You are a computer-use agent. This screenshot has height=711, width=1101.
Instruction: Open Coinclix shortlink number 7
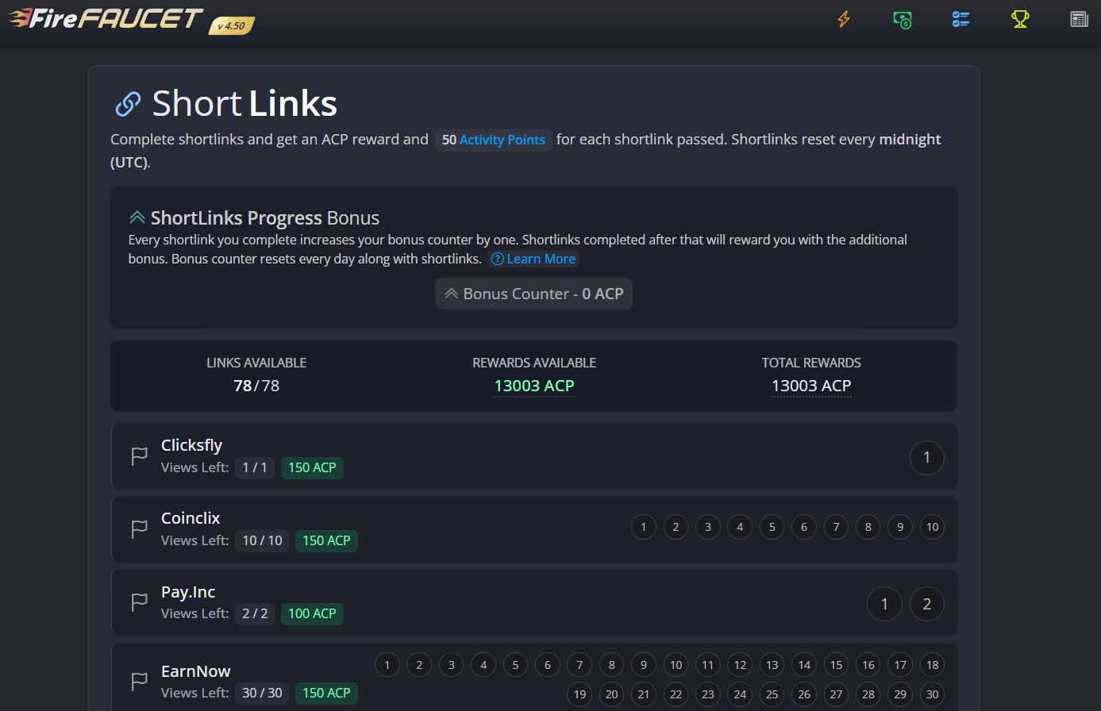836,527
